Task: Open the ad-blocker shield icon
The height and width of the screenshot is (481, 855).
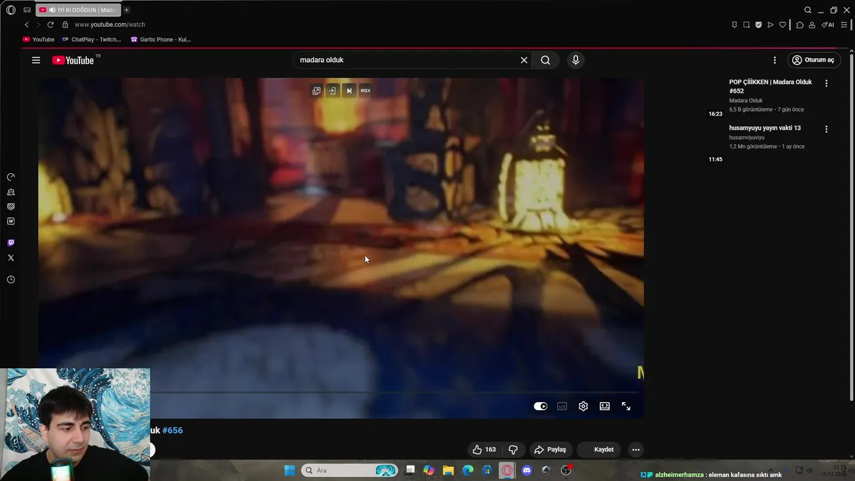Action: [758, 25]
